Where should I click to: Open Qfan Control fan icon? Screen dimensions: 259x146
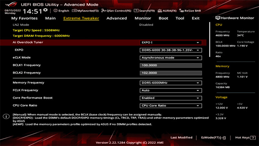(x=103, y=11)
